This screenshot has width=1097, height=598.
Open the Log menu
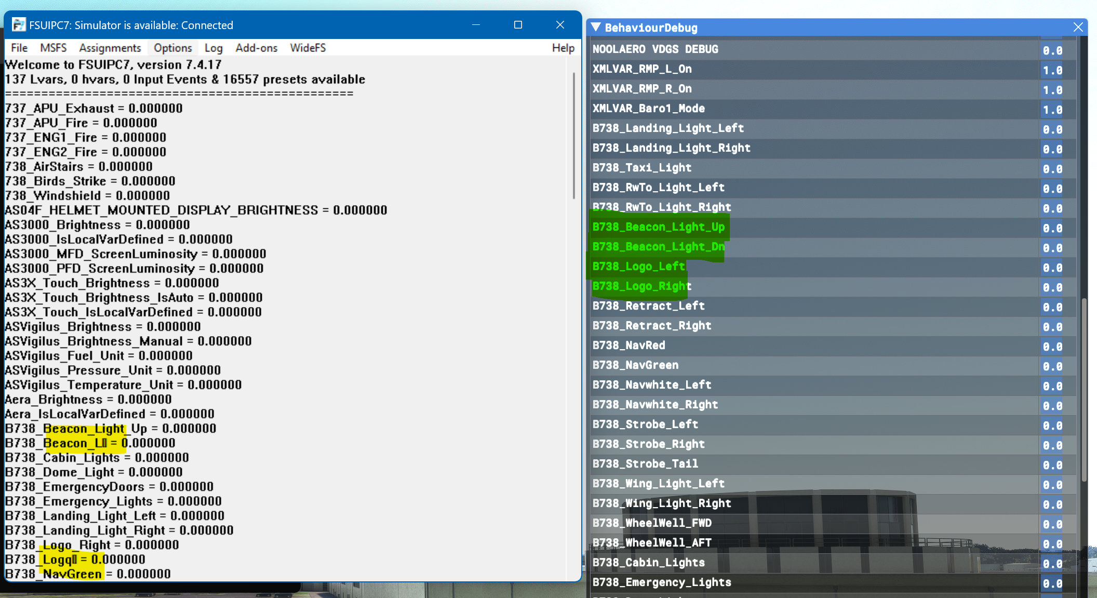(213, 48)
